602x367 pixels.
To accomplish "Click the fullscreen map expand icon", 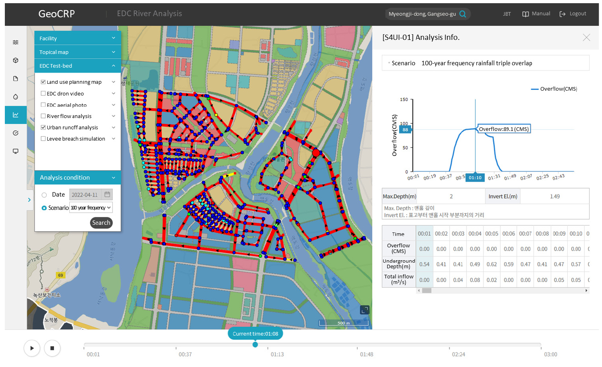I will 365,310.
